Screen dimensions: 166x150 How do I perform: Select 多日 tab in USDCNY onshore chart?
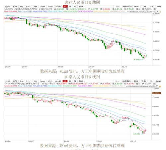tap(15, 81)
